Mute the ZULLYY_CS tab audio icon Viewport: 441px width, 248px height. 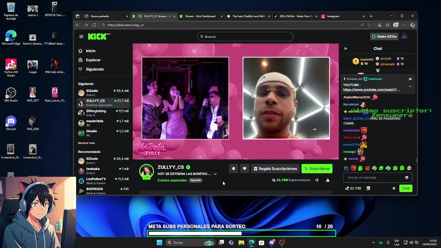click(x=140, y=16)
